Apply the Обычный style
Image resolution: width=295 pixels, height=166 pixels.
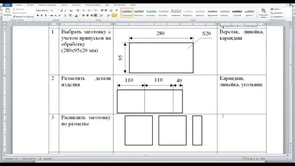pos(127,13)
